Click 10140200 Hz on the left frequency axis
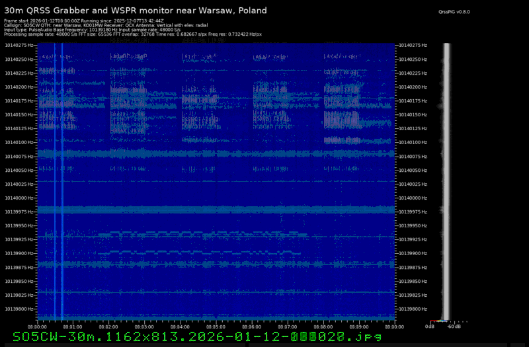This screenshot has width=529, height=347. (x=19, y=87)
